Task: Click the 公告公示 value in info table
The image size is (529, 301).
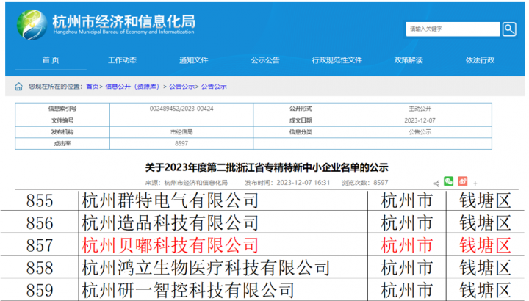Action: (x=420, y=132)
